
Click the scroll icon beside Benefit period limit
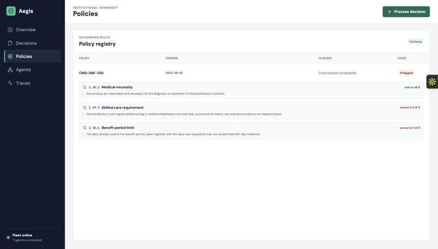pyautogui.click(x=85, y=127)
